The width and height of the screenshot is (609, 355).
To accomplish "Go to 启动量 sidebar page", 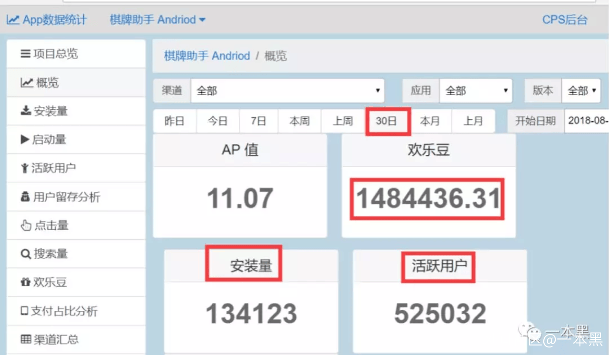I will [76, 139].
